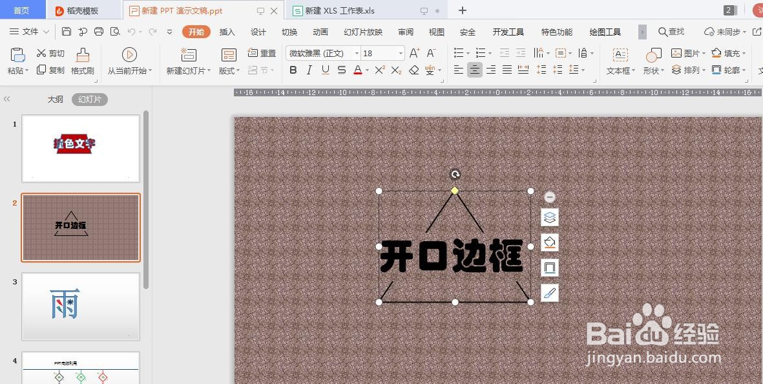Switch to the 插入 ribbon tab
Image resolution: width=763 pixels, height=384 pixels.
[x=227, y=31]
